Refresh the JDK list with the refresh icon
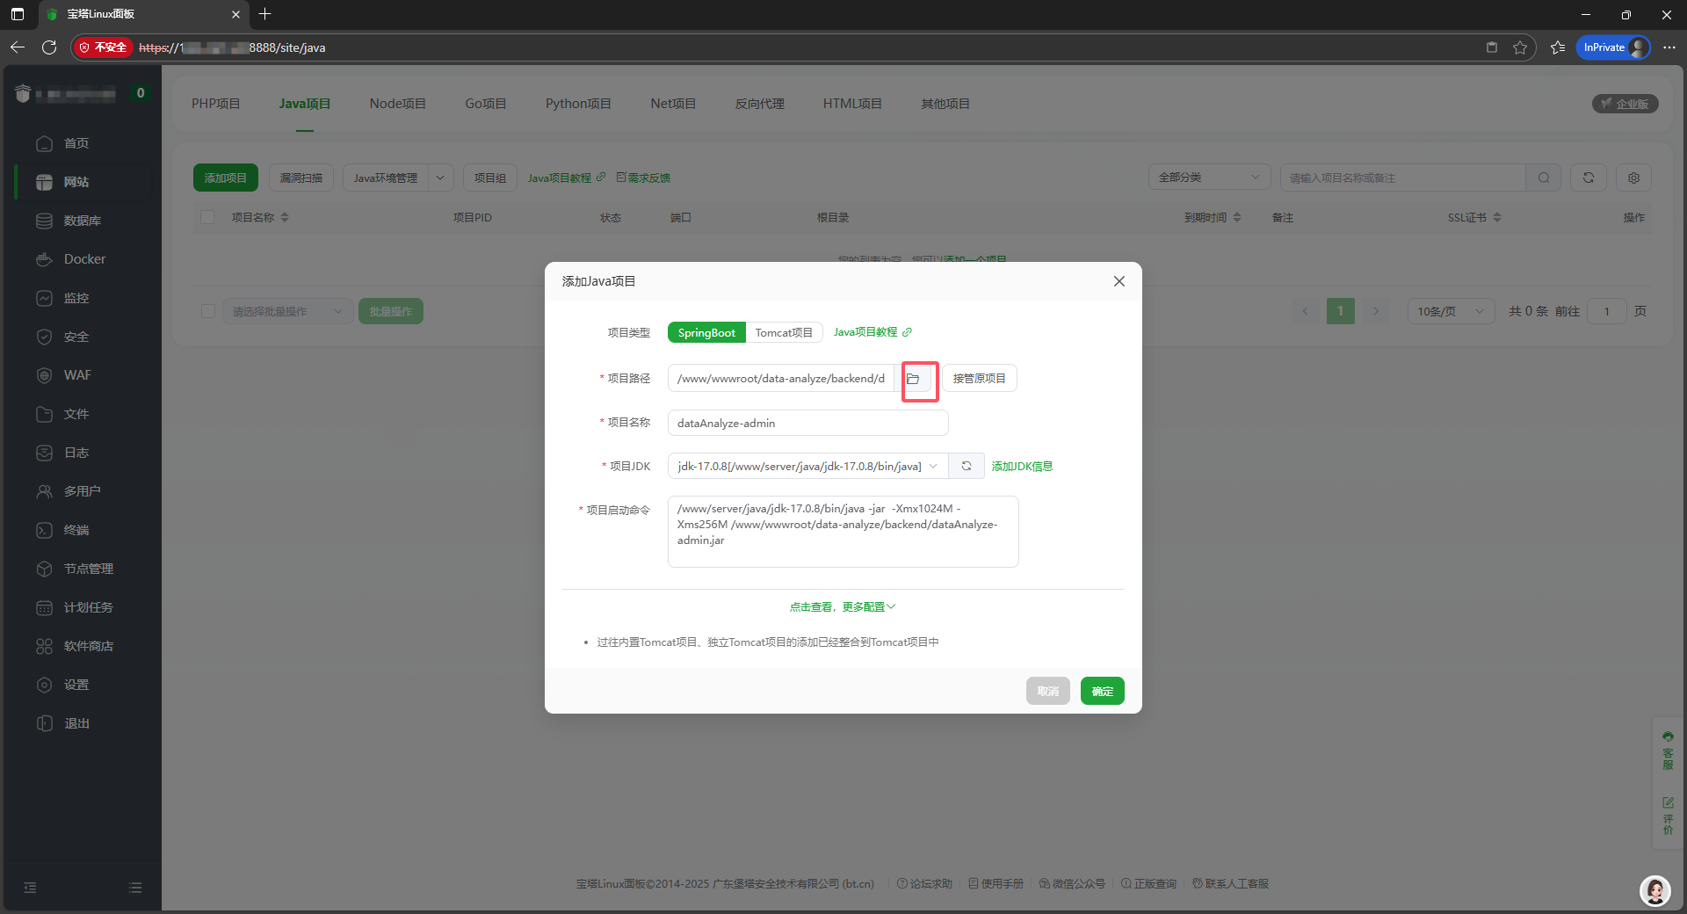 966,466
